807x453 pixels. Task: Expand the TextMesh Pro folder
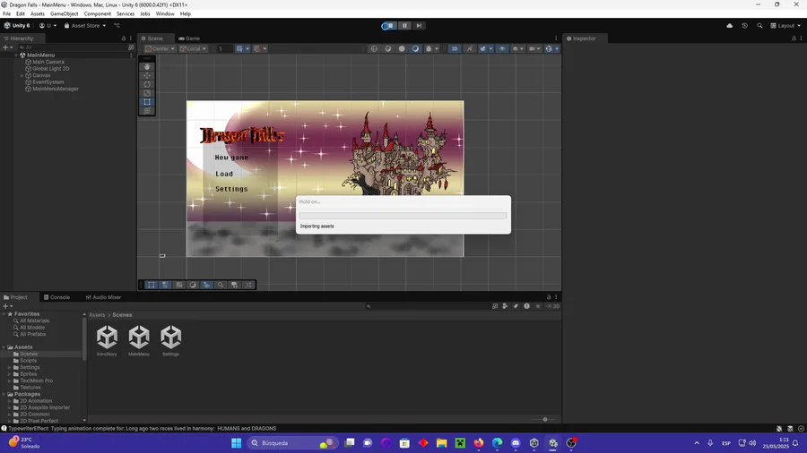9,380
